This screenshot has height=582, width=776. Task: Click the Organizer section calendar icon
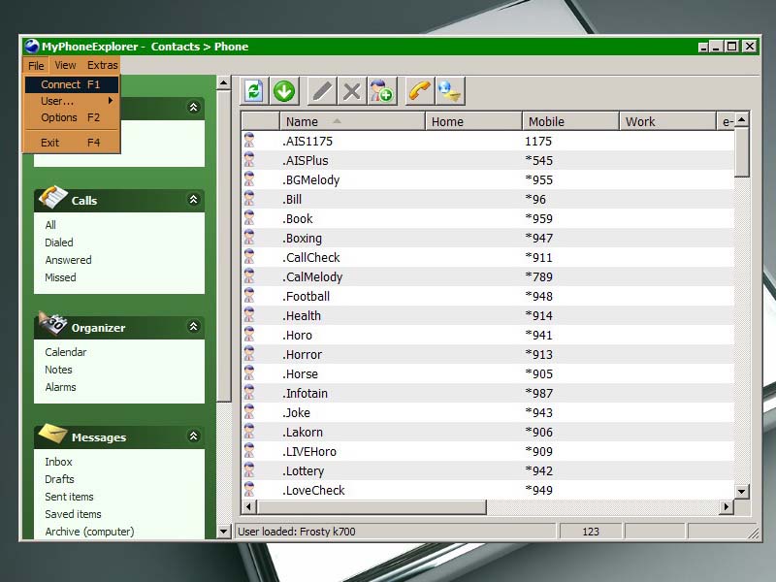pyautogui.click(x=52, y=323)
